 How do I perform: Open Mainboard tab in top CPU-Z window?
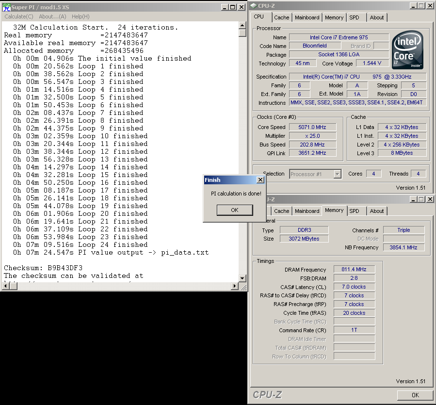307,17
